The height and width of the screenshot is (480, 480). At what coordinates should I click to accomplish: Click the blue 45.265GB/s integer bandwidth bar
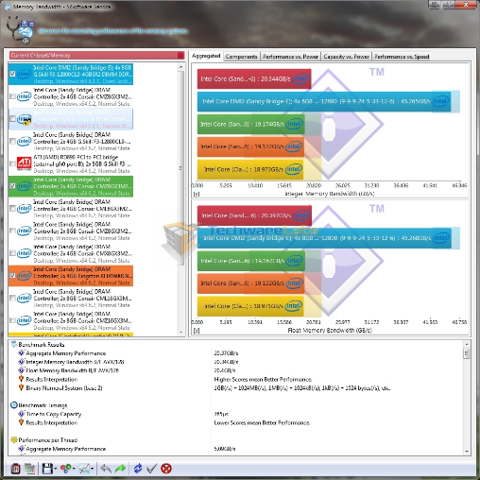click(x=324, y=101)
